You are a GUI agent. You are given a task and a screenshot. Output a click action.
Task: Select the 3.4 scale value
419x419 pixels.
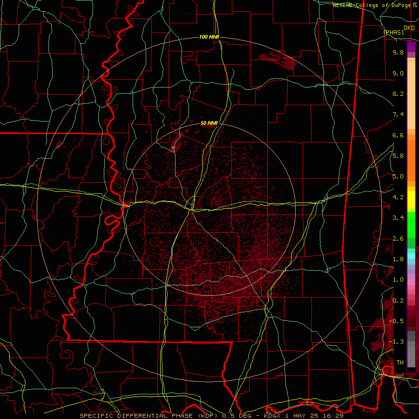coord(398,218)
